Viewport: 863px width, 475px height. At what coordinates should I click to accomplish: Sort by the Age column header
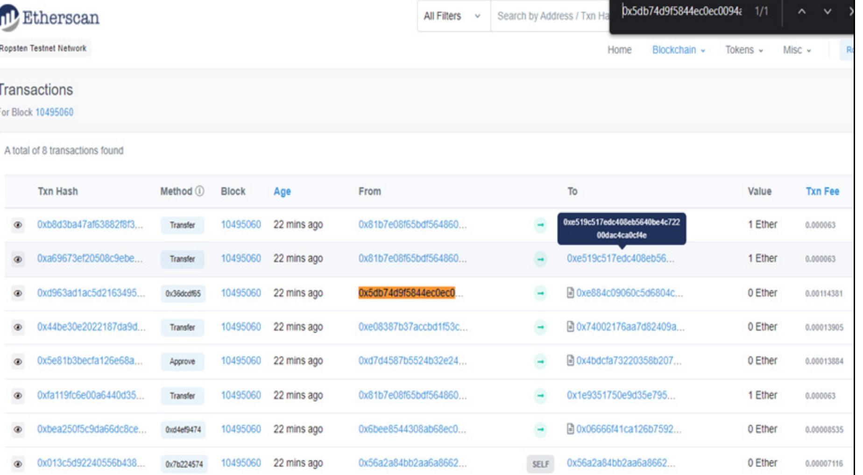[282, 191]
